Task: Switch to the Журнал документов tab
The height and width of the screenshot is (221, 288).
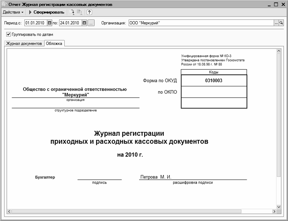Action: coord(24,43)
